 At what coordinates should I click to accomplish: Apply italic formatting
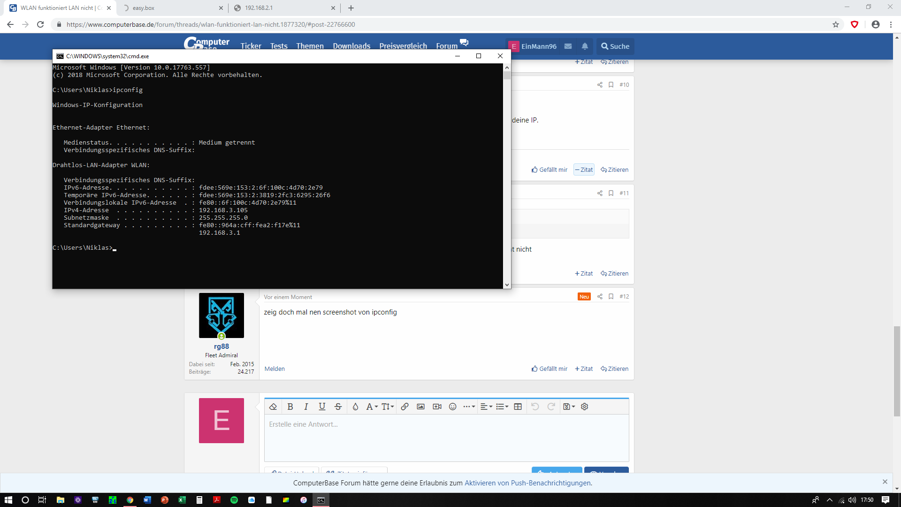(x=306, y=407)
